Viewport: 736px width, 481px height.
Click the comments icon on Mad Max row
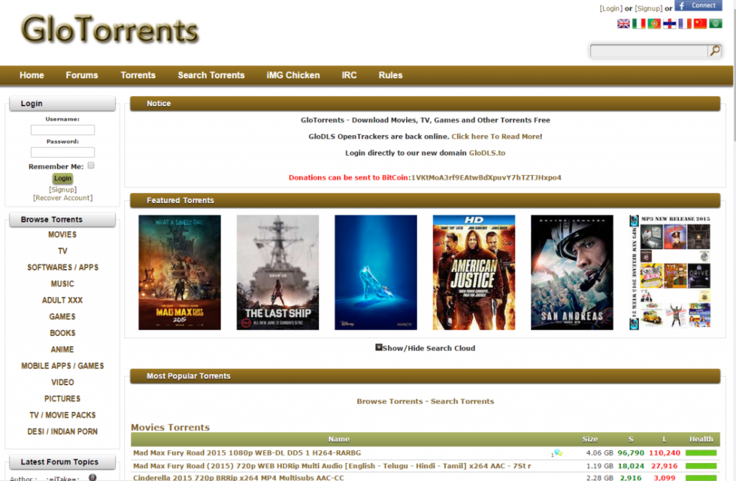point(557,454)
